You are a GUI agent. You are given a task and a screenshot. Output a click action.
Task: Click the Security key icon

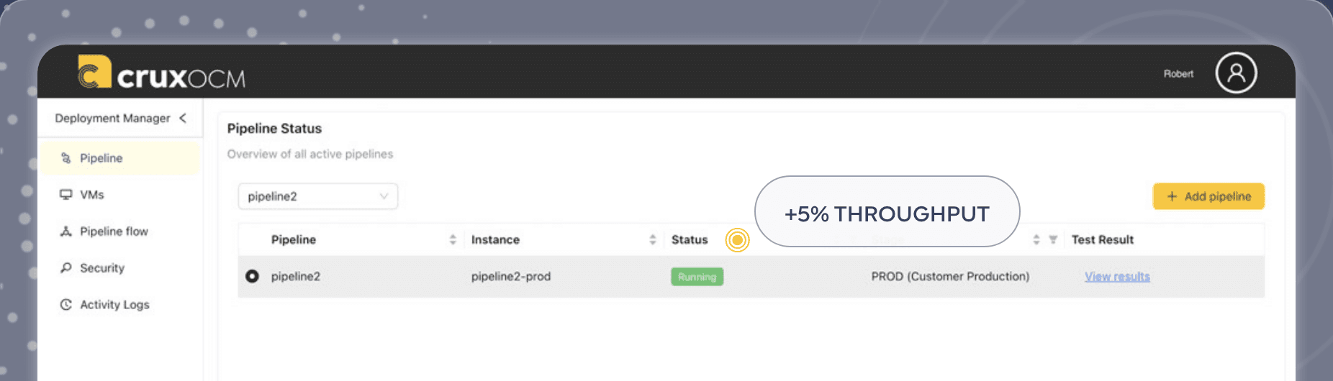click(x=65, y=268)
